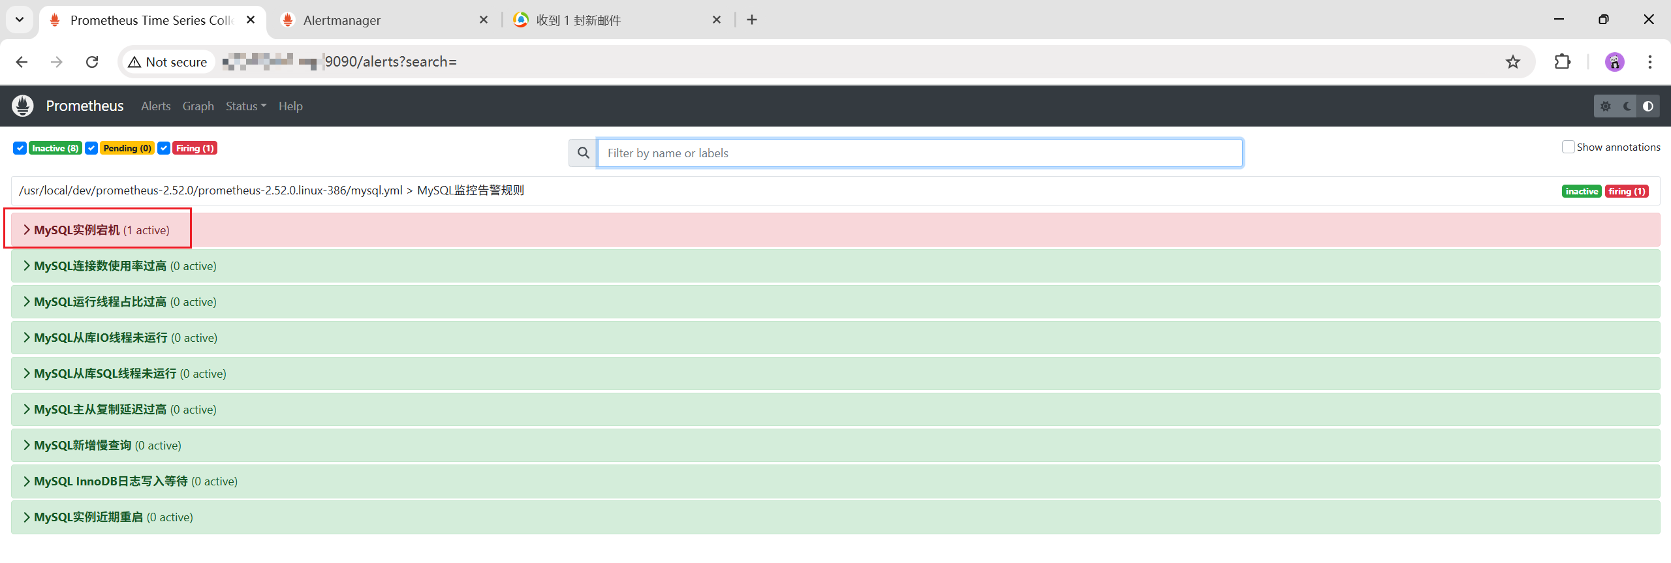Click the address bar URL
The height and width of the screenshot is (563, 1671).
click(x=391, y=62)
